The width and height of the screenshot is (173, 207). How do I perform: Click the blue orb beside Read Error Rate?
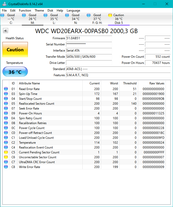tap(6, 89)
